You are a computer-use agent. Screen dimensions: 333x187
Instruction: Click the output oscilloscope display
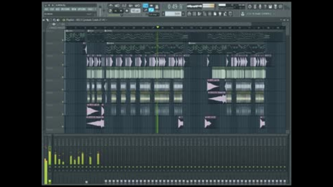point(194,6)
